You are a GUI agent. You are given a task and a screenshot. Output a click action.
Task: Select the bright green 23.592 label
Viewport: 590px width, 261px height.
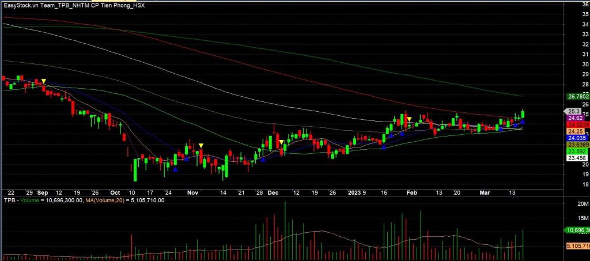tap(576, 151)
